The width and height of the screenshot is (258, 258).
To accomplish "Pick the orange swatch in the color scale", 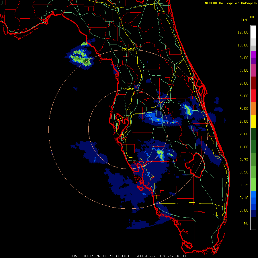I will [253, 109].
